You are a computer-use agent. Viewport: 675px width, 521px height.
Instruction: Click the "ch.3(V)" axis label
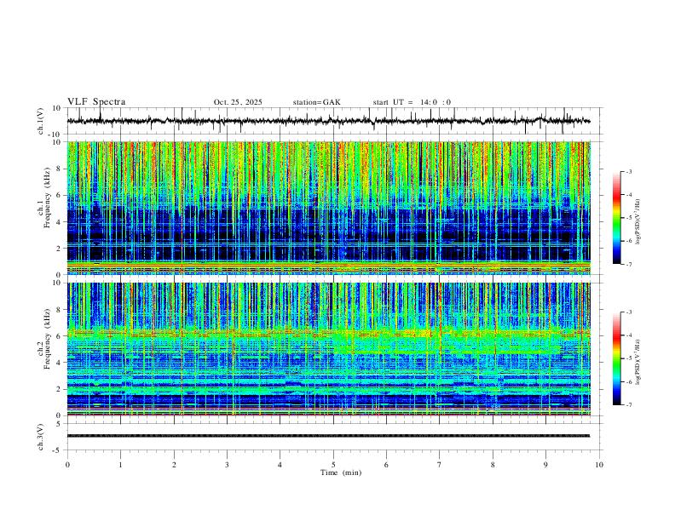point(41,437)
